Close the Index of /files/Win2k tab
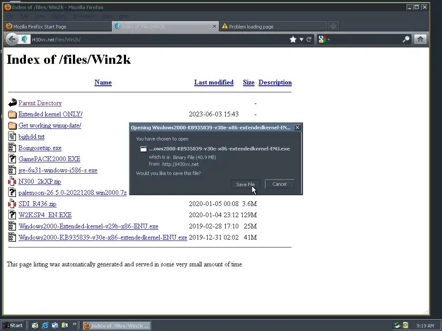The image size is (442, 331). pos(215,26)
